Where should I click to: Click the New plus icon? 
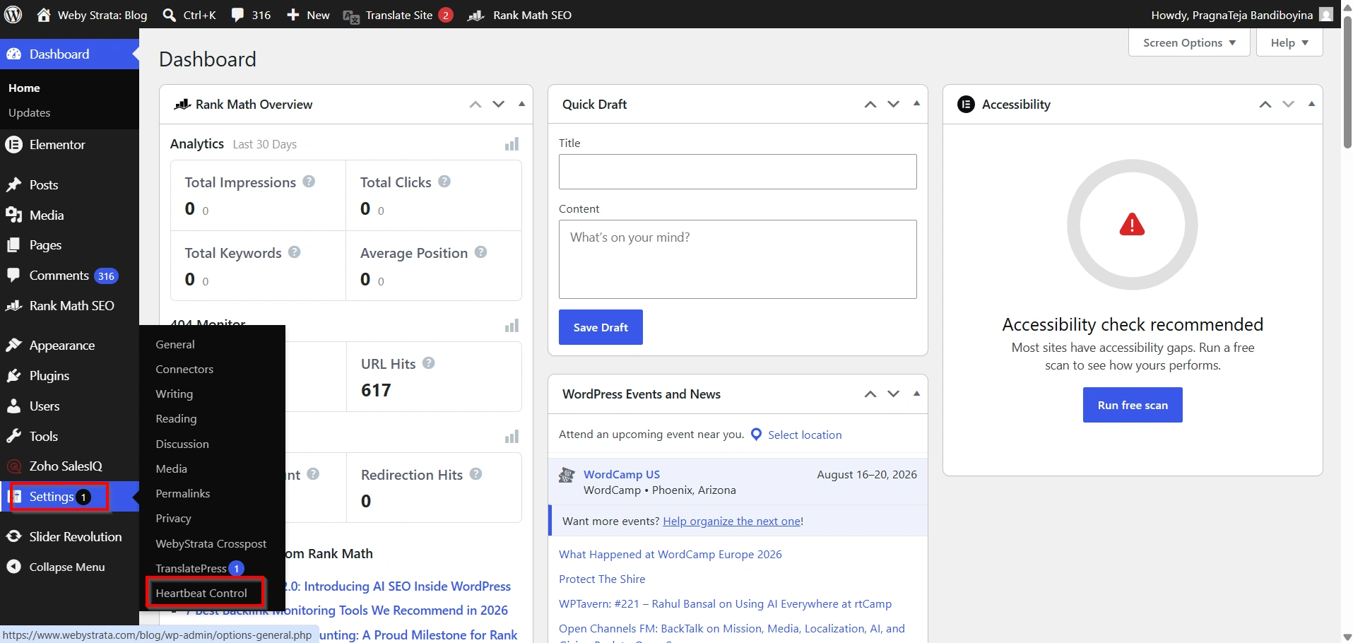[293, 15]
